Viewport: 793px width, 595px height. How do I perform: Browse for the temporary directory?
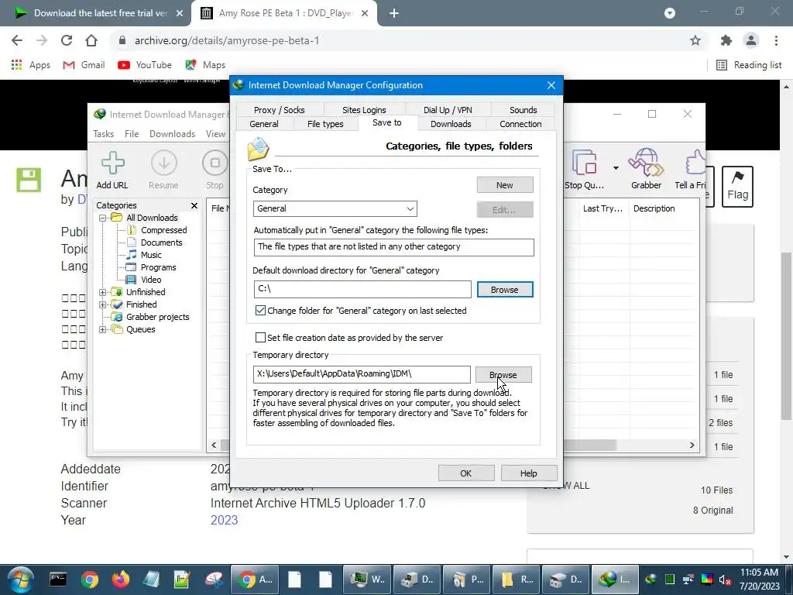click(503, 375)
